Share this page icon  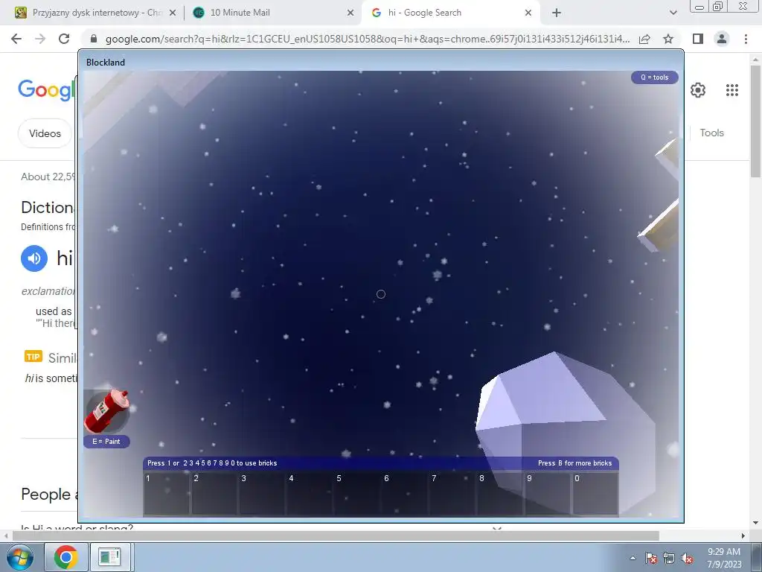point(644,39)
